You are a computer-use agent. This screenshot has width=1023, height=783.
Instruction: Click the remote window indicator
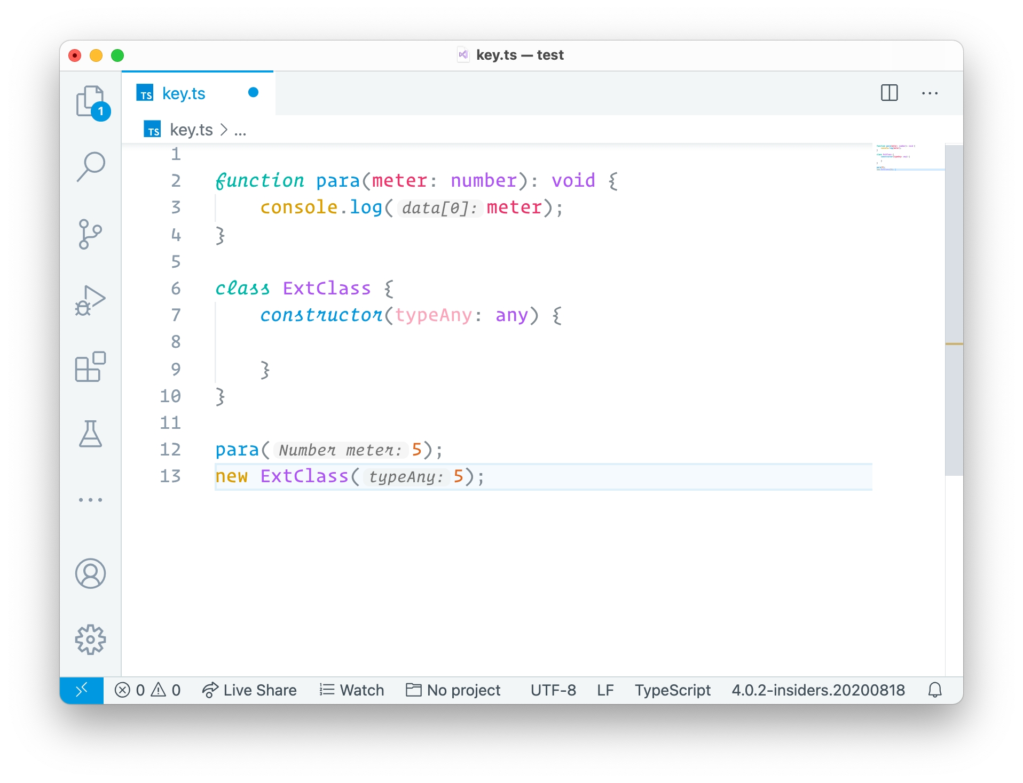81,690
